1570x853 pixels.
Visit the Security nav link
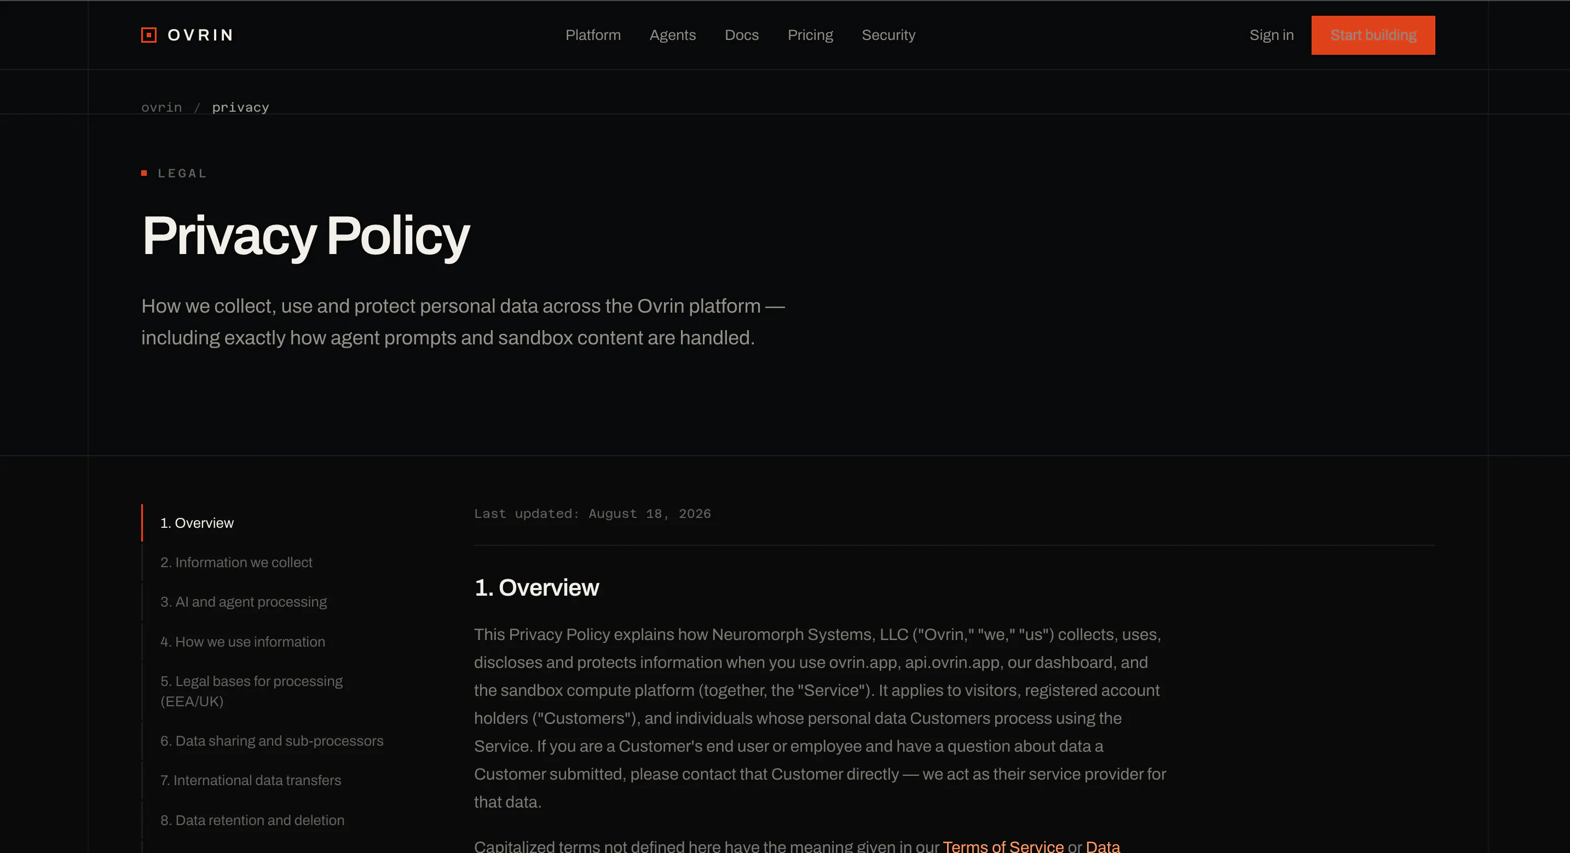click(888, 36)
